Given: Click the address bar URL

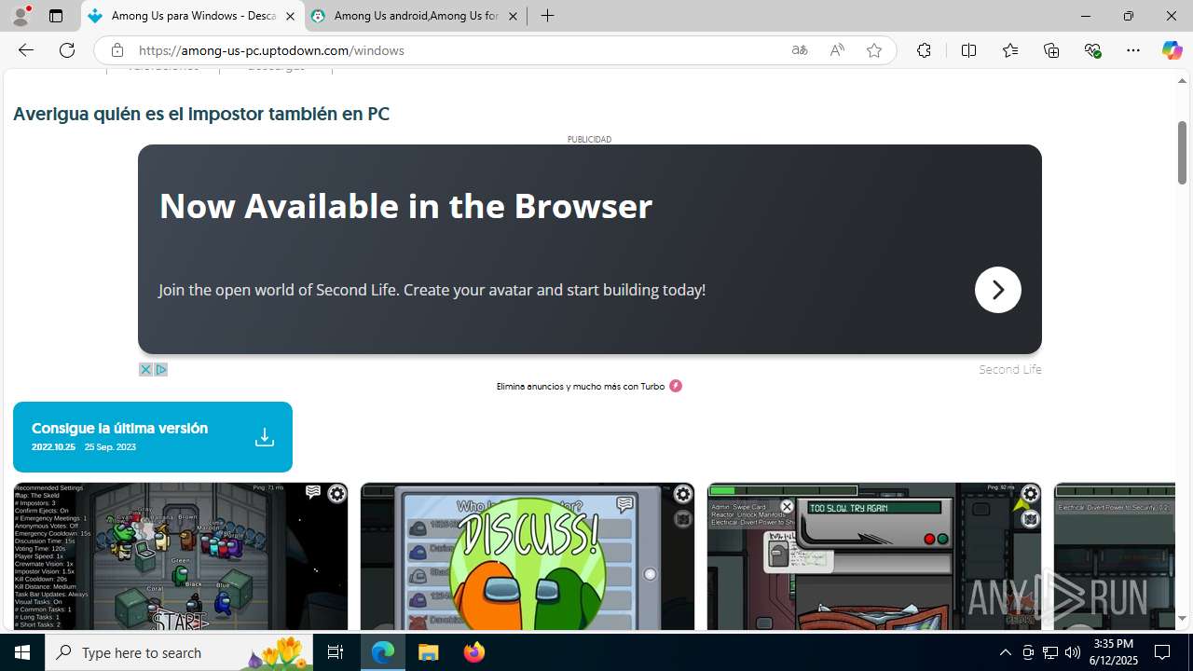Looking at the screenshot, I should [271, 50].
